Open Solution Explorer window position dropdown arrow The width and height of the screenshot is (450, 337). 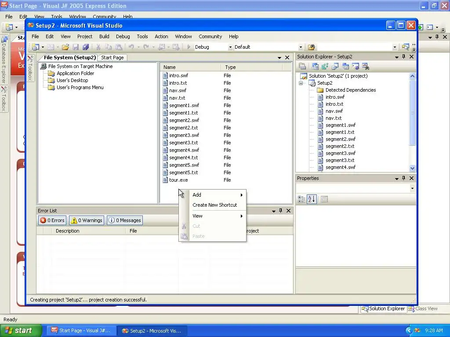coord(397,57)
